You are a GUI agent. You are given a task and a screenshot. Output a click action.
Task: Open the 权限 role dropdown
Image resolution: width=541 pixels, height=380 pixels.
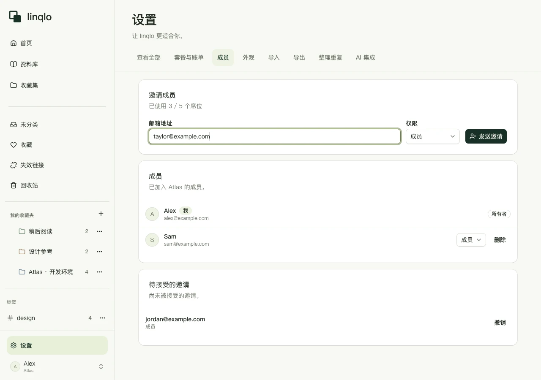pyautogui.click(x=433, y=136)
